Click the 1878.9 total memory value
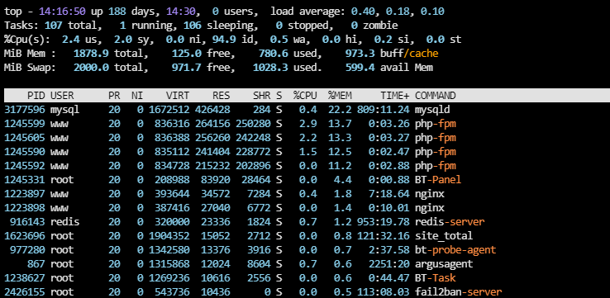Screen dimensions: 610x298 tap(91, 54)
